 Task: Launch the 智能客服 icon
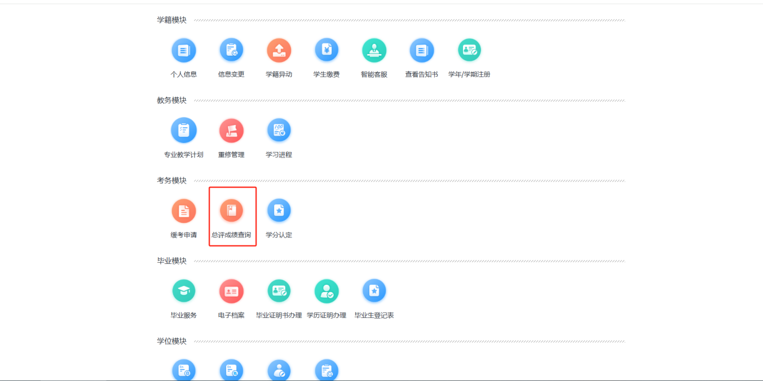point(374,51)
